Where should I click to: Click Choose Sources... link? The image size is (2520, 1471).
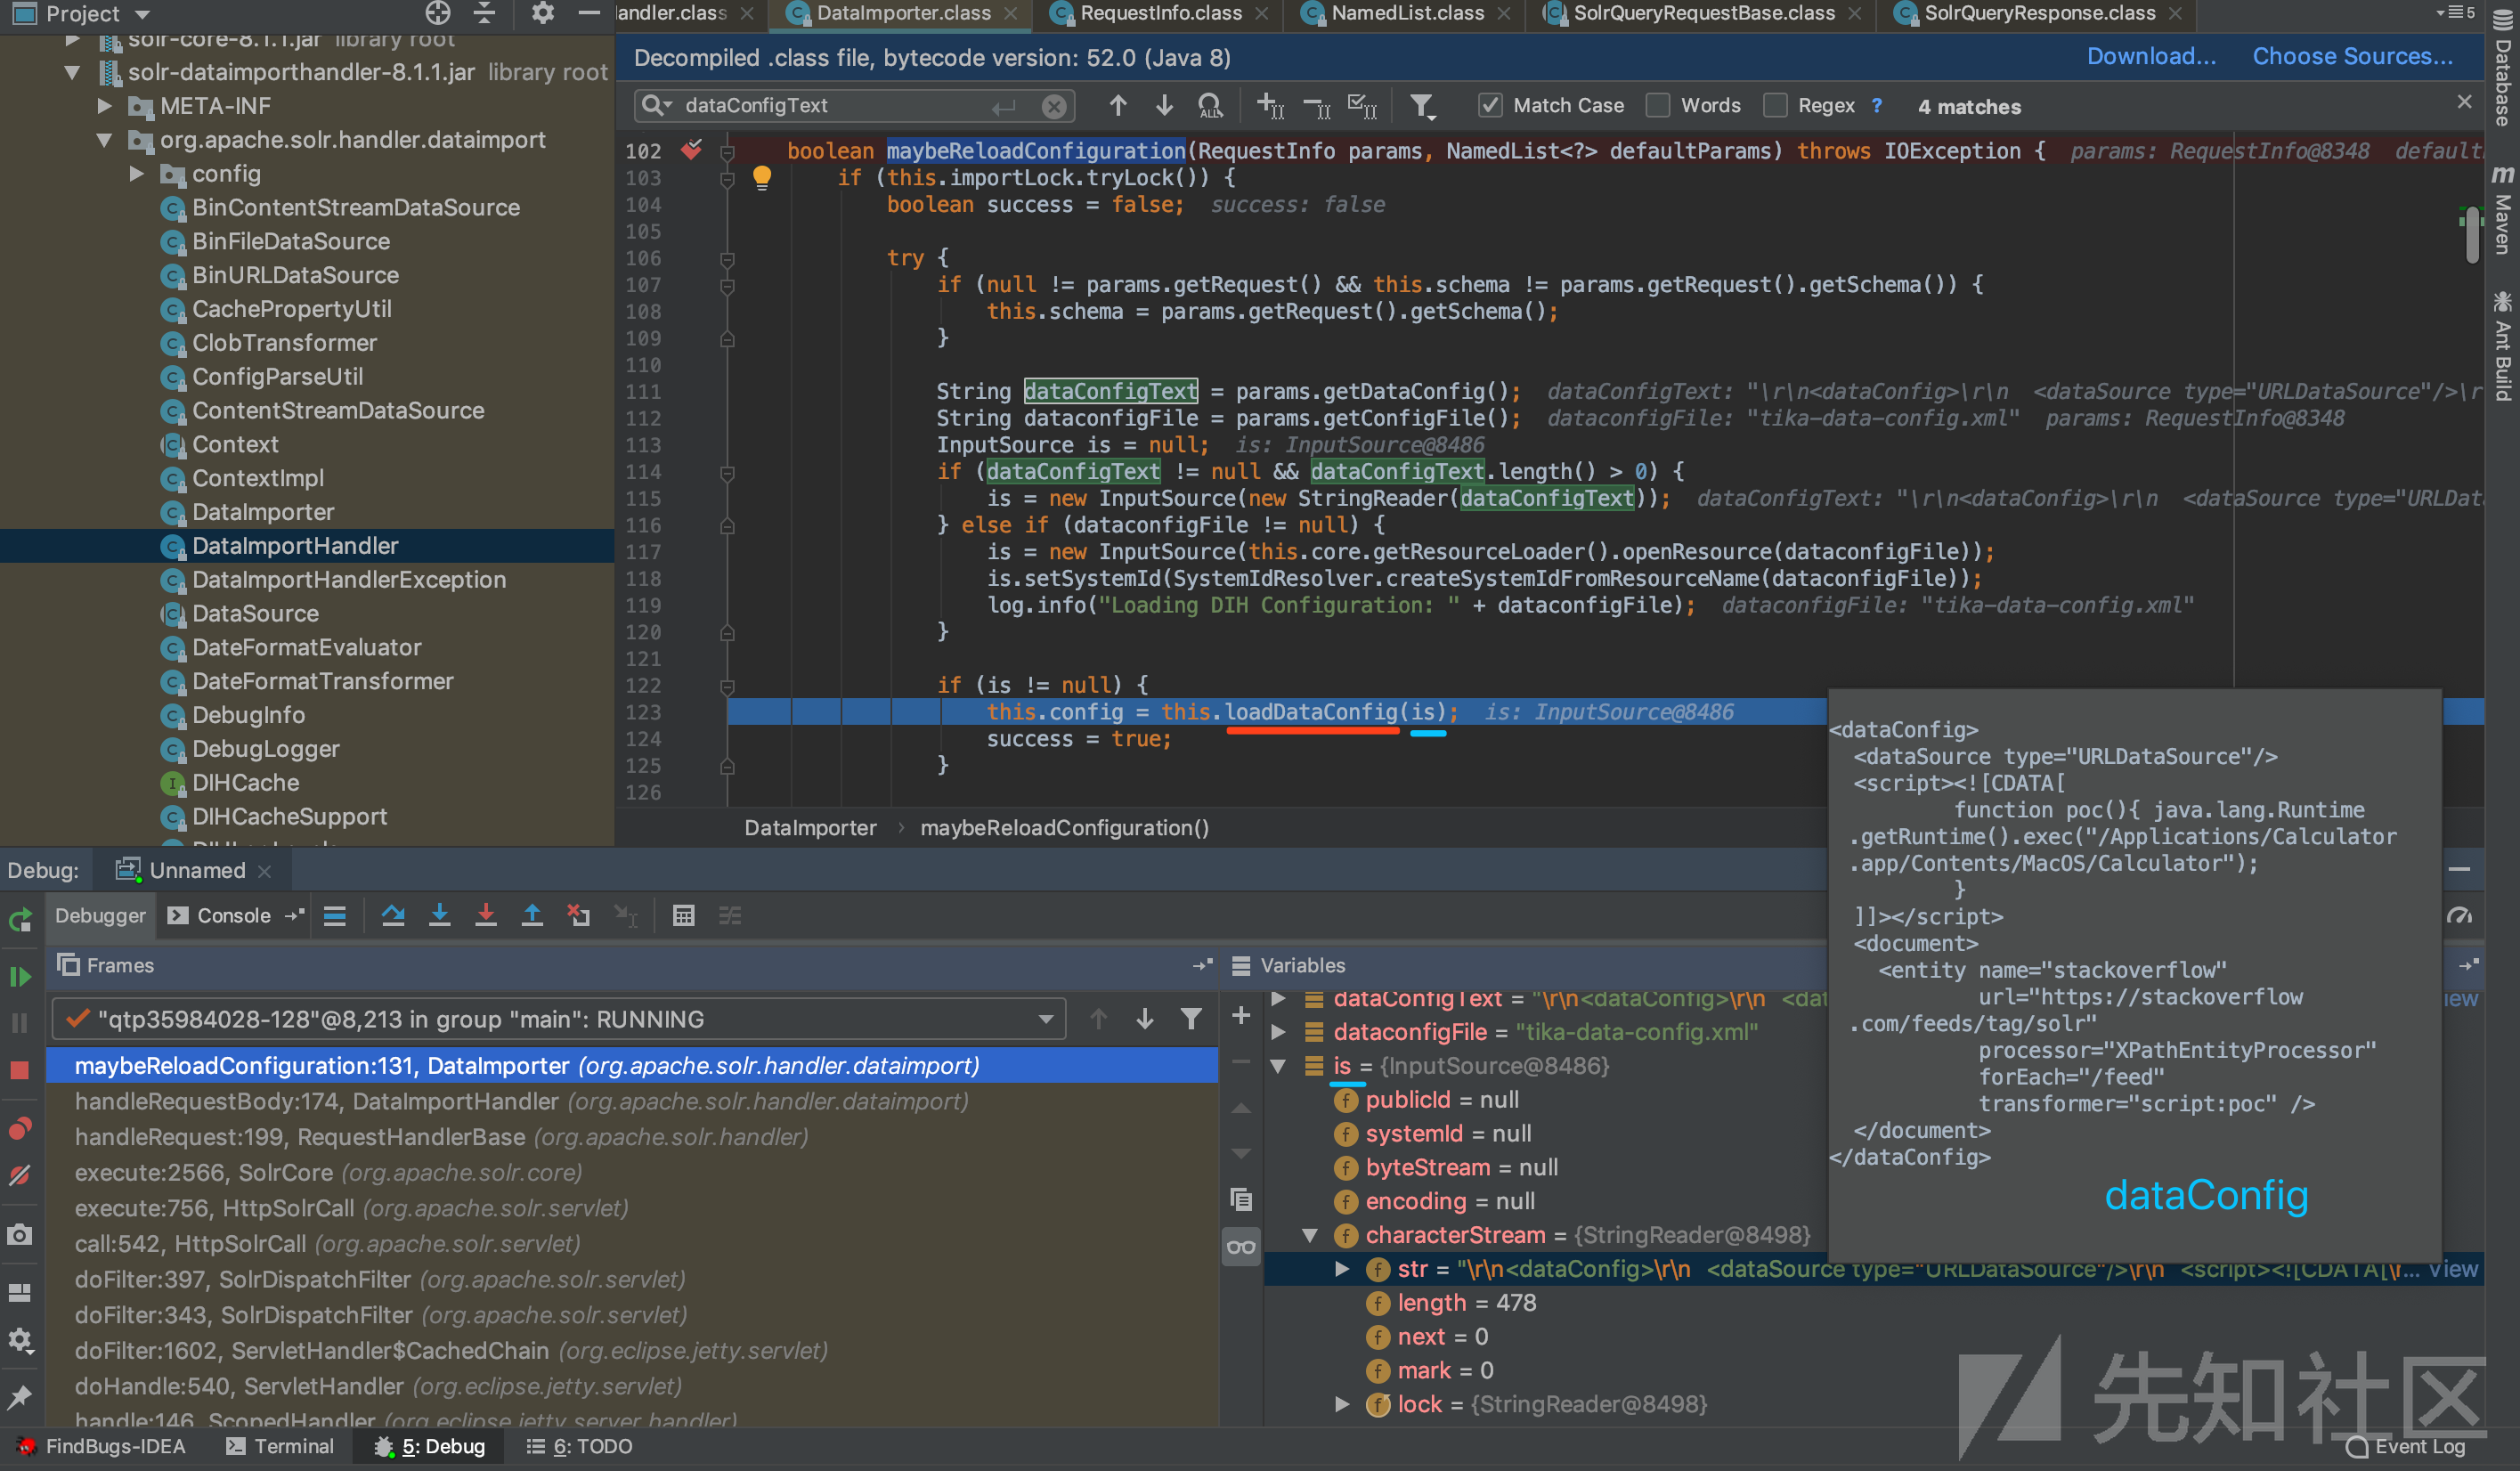(x=2352, y=57)
